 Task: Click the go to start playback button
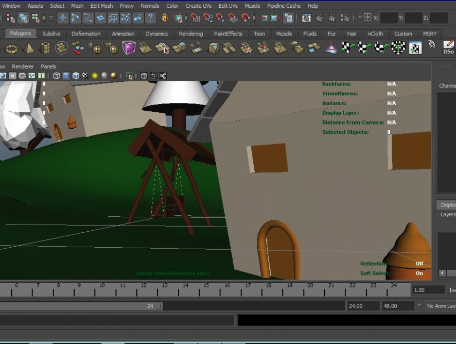[x=452, y=290]
